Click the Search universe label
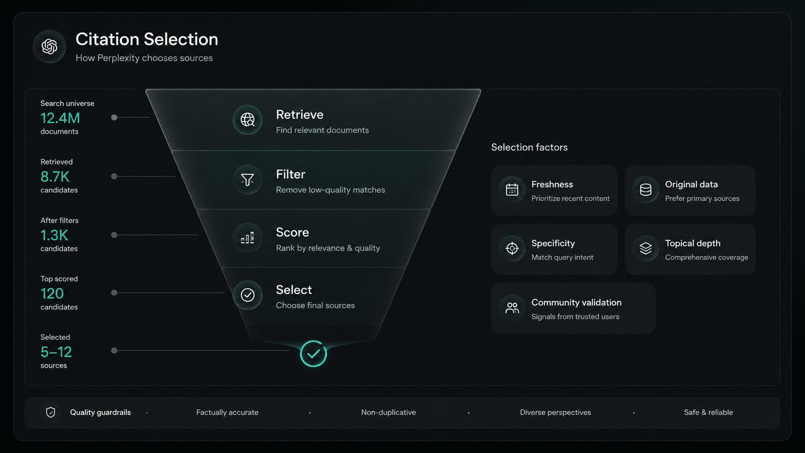Viewport: 805px width, 453px height. 67,104
